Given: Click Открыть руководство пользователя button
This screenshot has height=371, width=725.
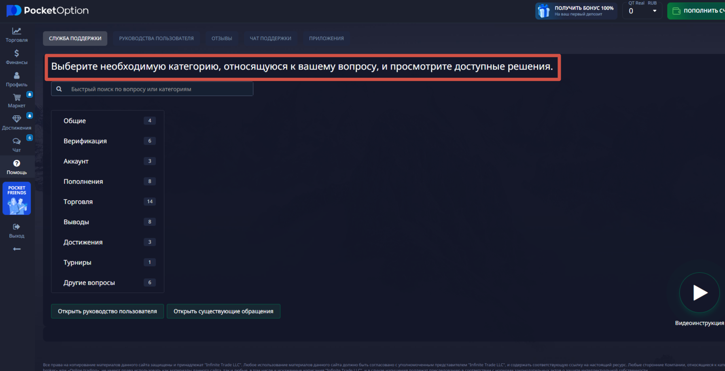Looking at the screenshot, I should tap(107, 311).
